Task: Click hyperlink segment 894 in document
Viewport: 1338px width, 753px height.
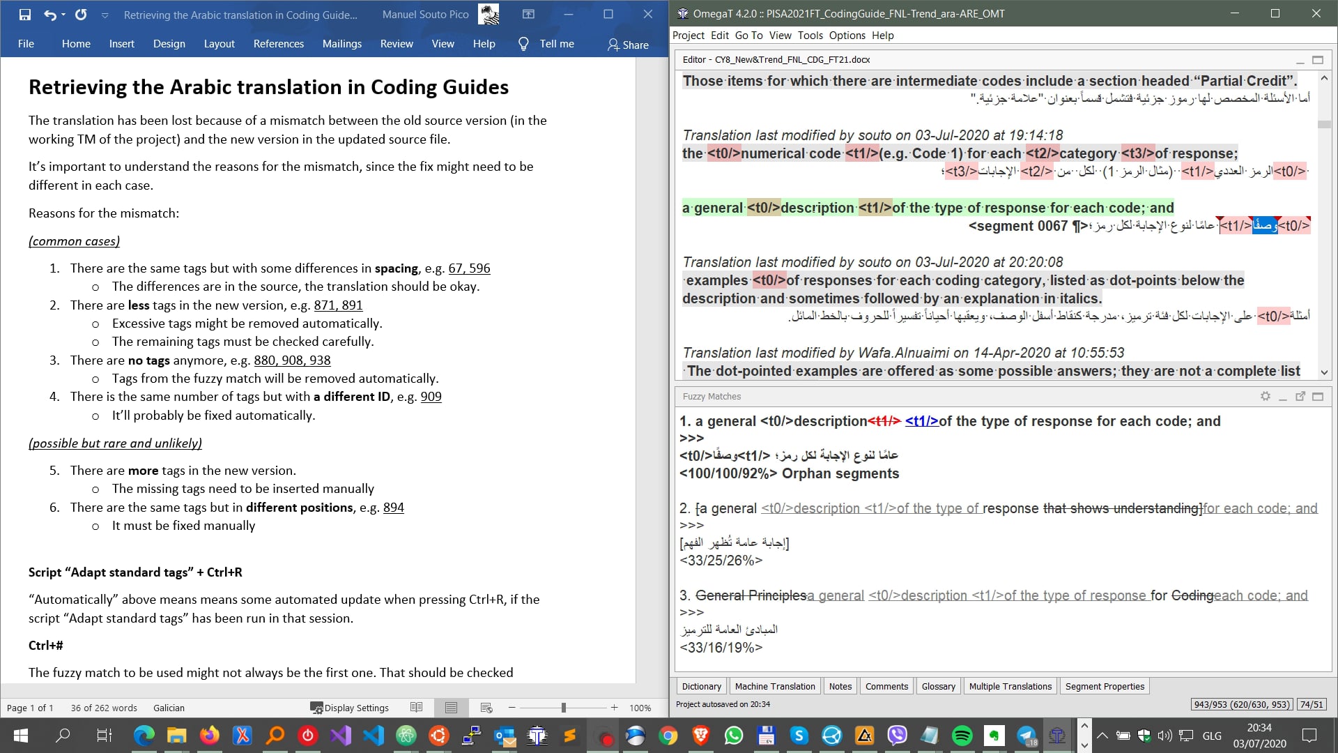Action: (394, 508)
